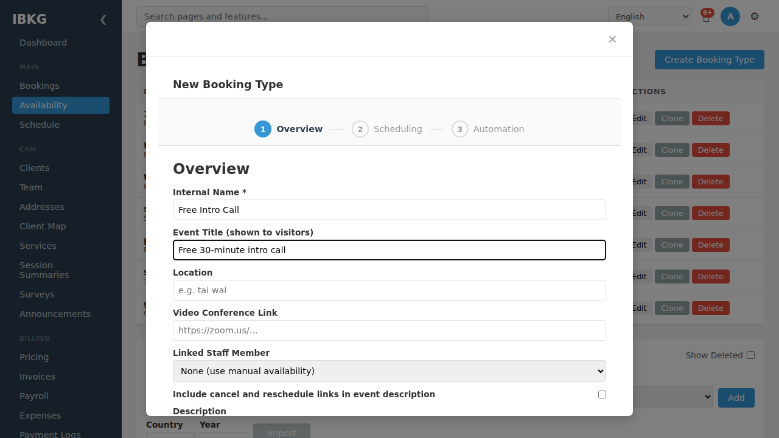779x438 pixels.
Task: Close the New Booking Type dialog
Action: (612, 40)
